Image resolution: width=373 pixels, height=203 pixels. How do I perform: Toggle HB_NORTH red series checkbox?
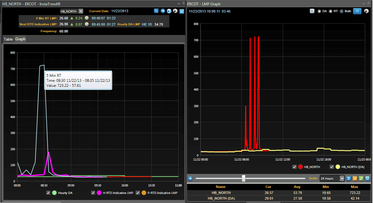pos(294,167)
